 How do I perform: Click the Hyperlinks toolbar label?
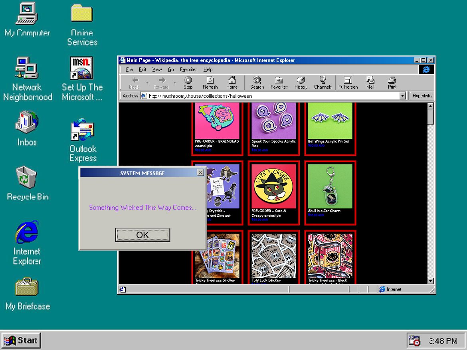422,96
